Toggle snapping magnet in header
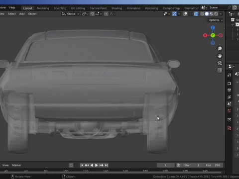Image resolution: width=239 pixels, height=179 pixels. [x=92, y=14]
